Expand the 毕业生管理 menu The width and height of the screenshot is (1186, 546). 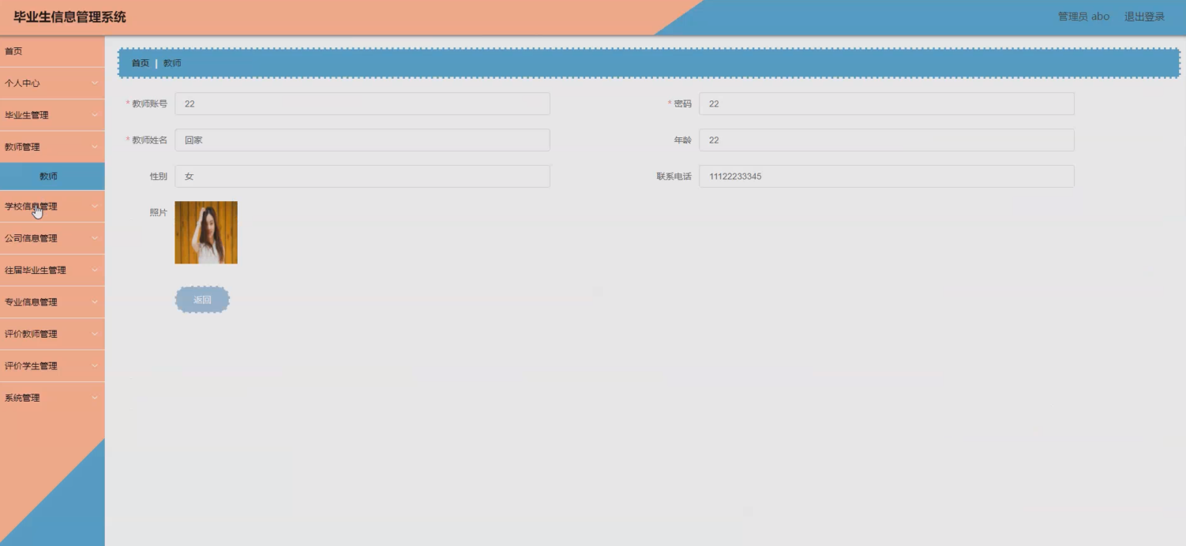(x=52, y=115)
